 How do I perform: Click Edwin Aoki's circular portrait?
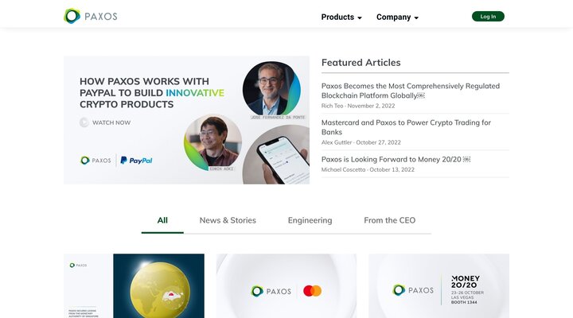pyautogui.click(x=212, y=143)
